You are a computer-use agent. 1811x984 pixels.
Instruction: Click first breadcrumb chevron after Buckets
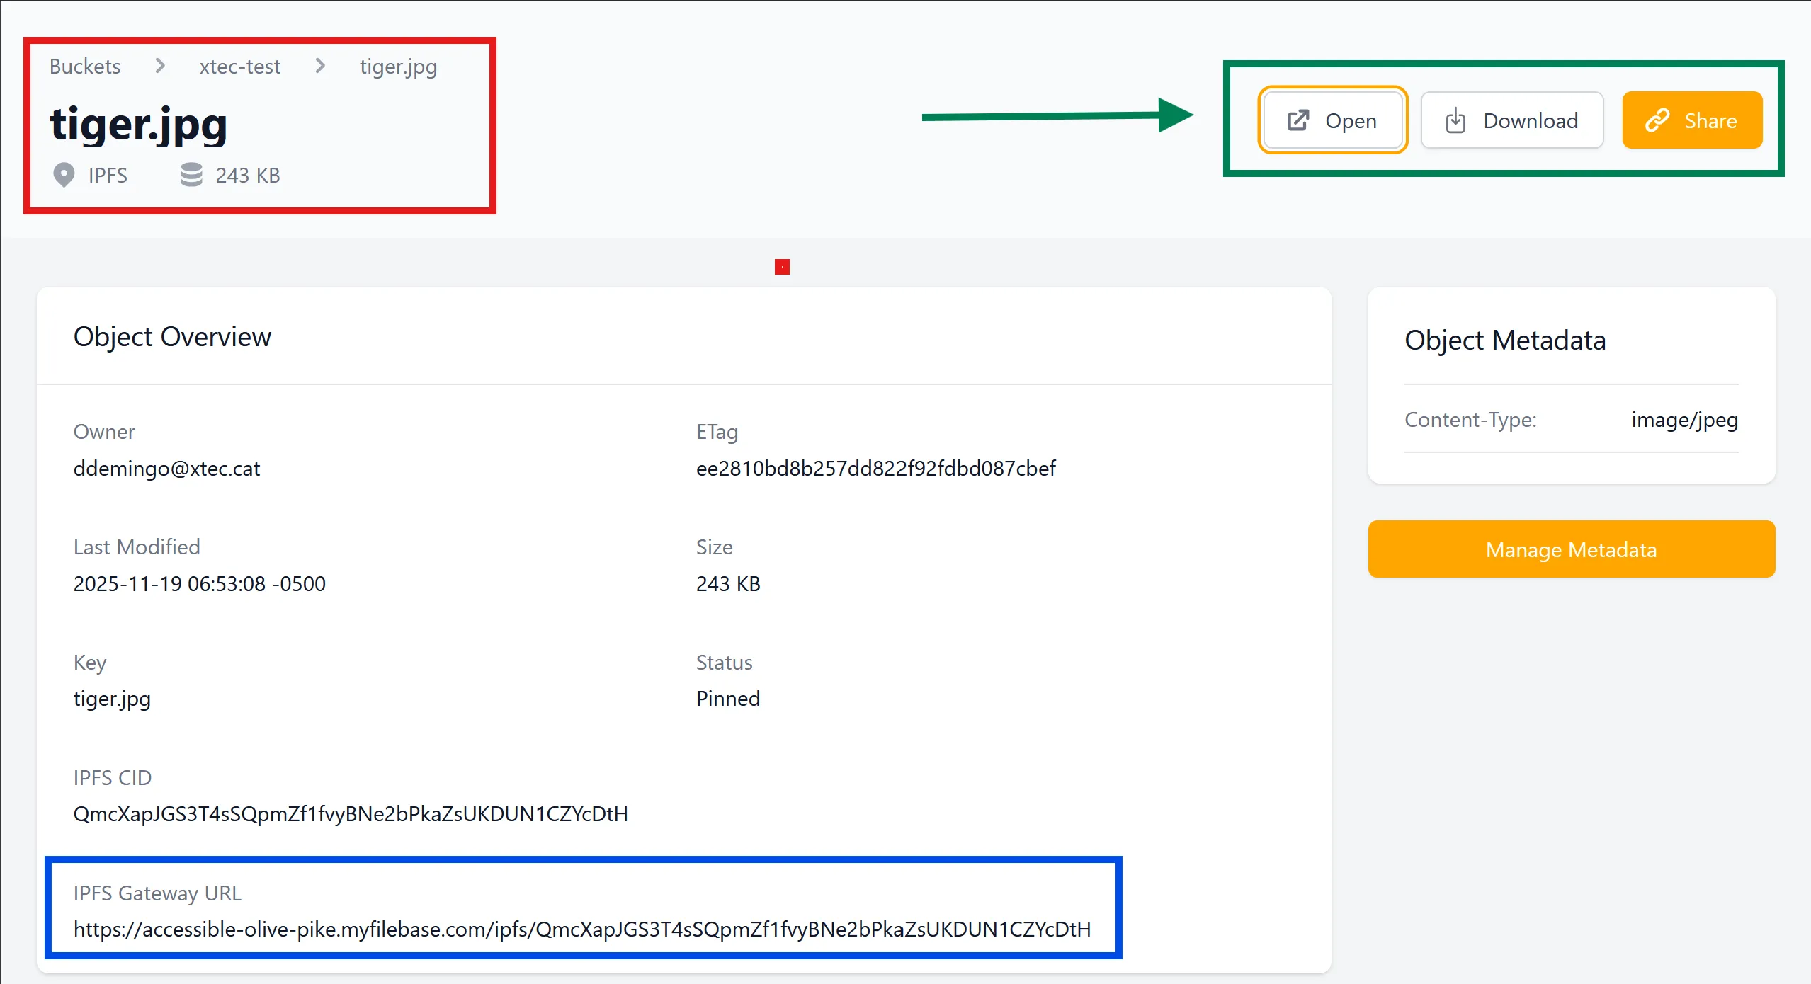click(160, 66)
